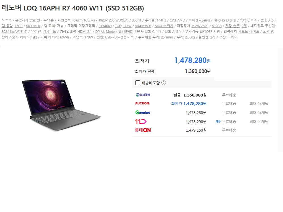Viewport: 283px width, 212px height.
Task: Click the 노트북 category link
Action: (x=7, y=20)
